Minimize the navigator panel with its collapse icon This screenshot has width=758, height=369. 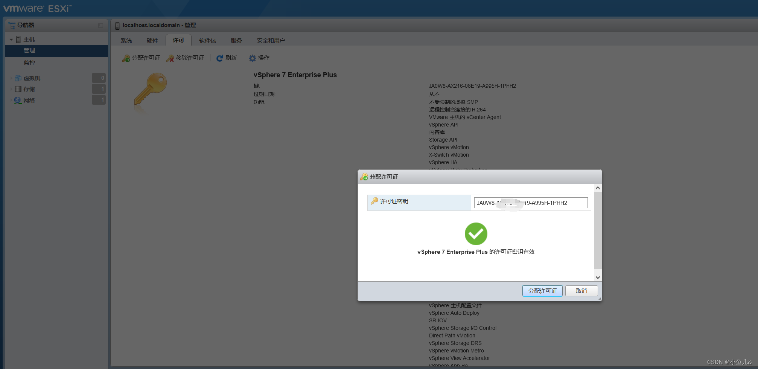[100, 26]
